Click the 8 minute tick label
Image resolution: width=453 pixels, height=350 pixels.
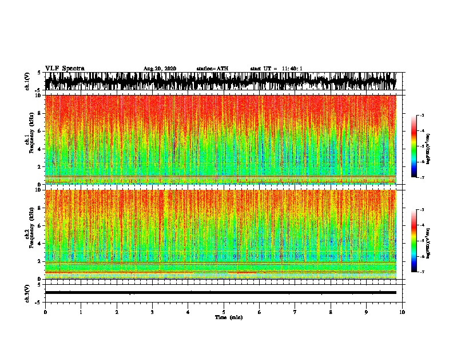(331, 312)
